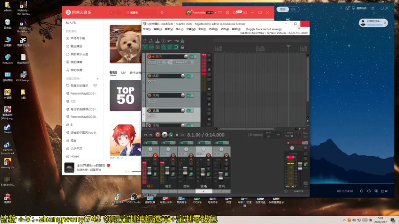
Task: Open 最近播放 in NetEase sidebar
Action: coord(74,46)
